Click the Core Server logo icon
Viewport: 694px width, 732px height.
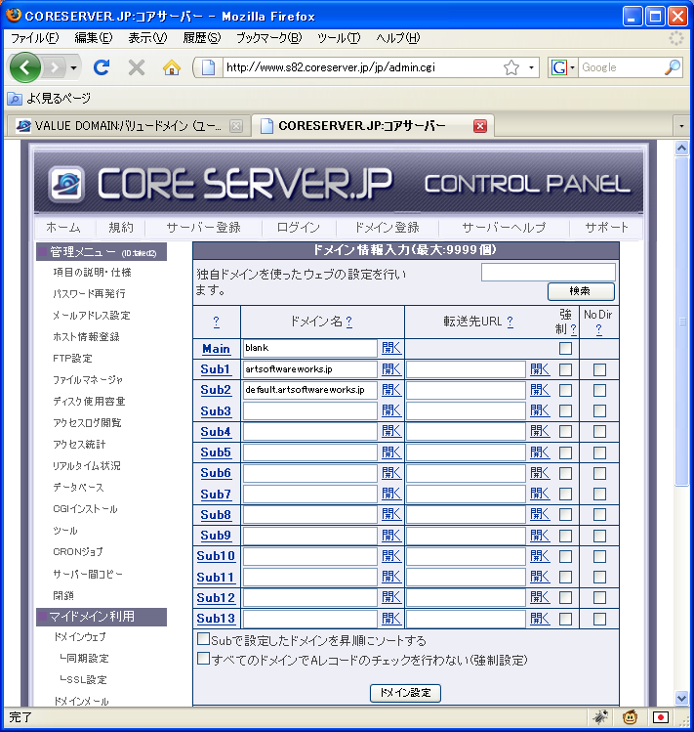point(66,184)
